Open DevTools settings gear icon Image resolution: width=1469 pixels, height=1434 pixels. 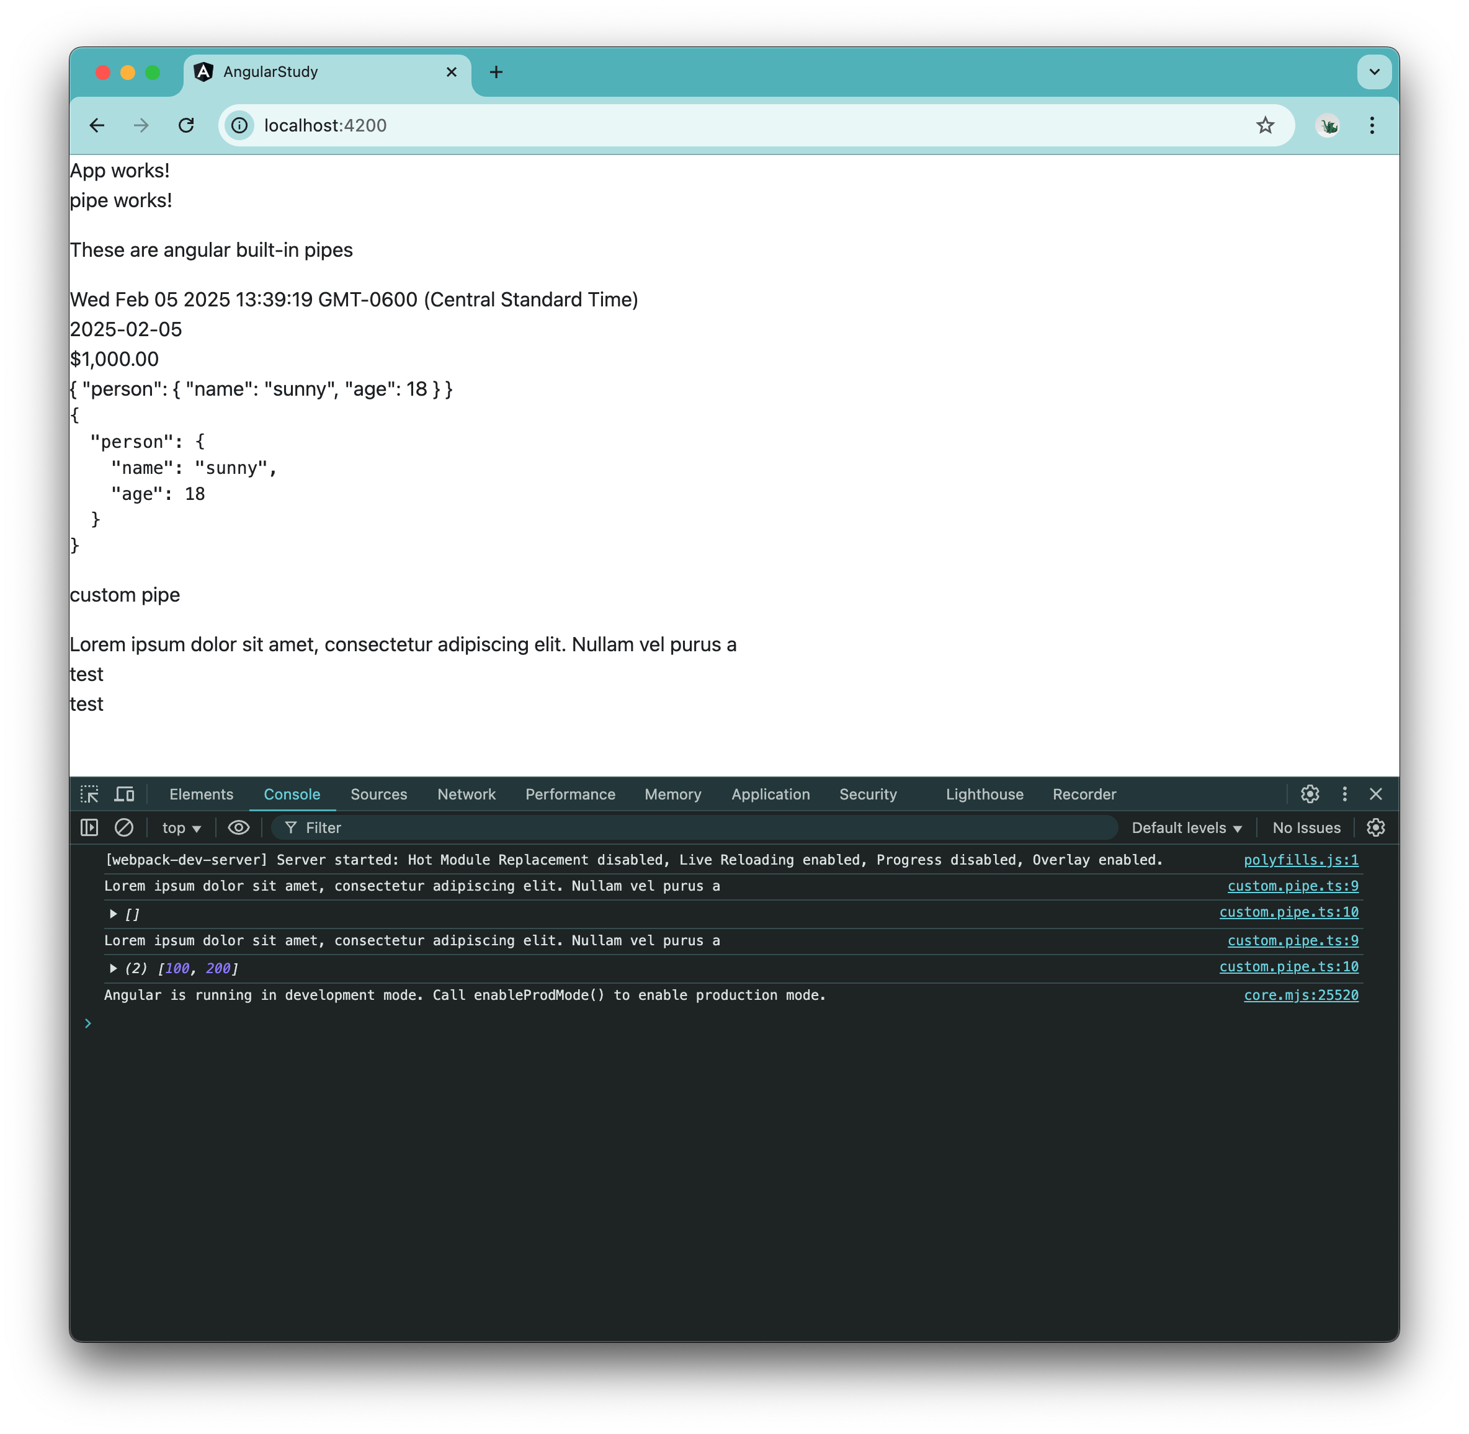(x=1309, y=793)
